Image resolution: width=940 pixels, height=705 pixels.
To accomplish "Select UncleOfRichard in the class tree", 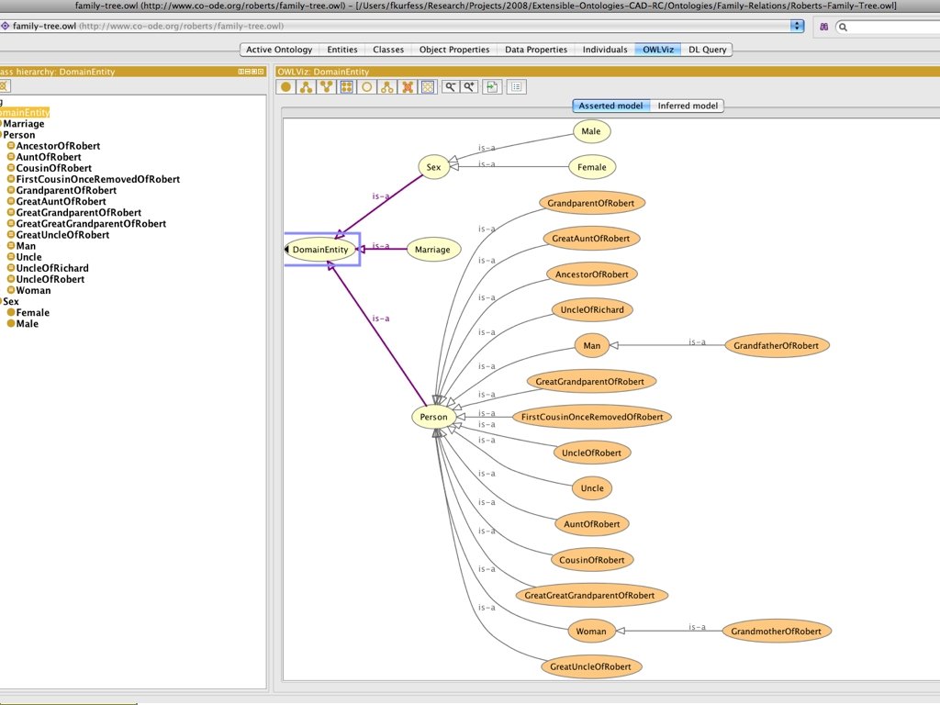I will [52, 268].
